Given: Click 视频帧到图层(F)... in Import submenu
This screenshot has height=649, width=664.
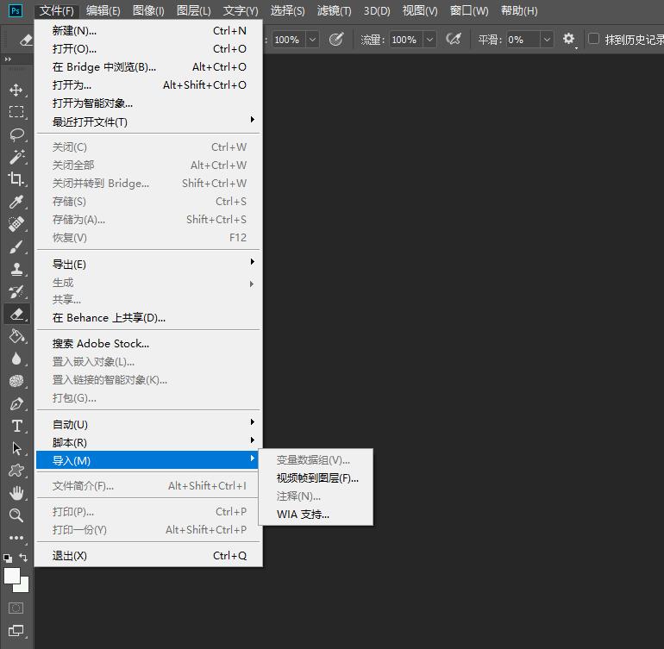Looking at the screenshot, I should (x=316, y=478).
